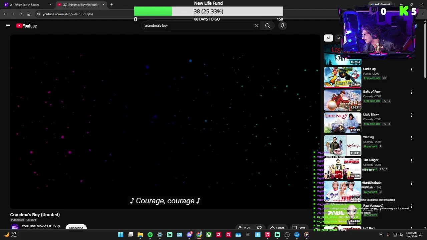The width and height of the screenshot is (427, 240).
Task: Open the browser home page
Action: coord(29,14)
